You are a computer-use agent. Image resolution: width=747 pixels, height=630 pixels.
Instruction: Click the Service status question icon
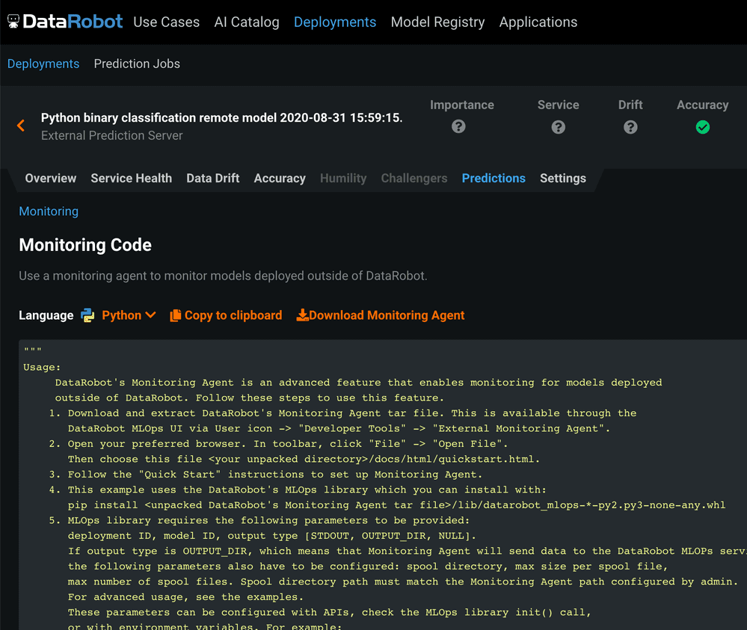click(559, 127)
